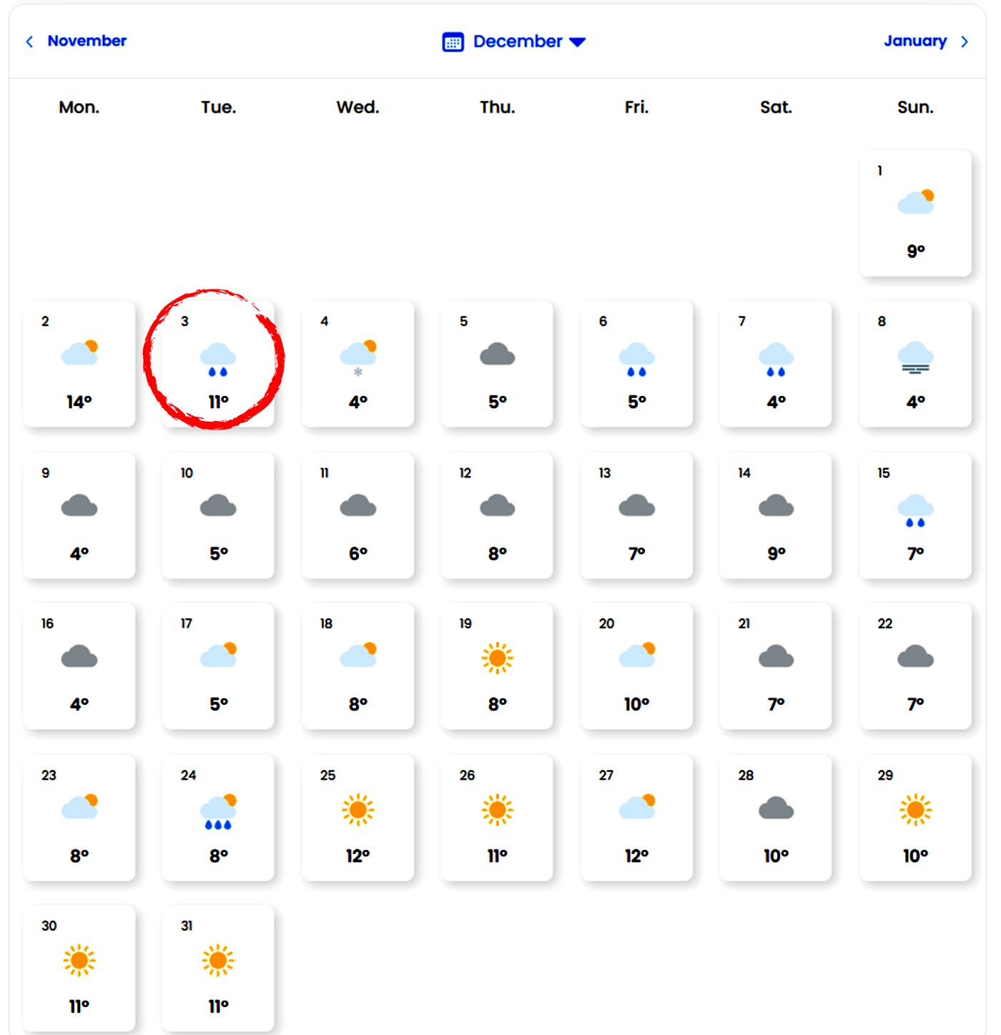Click the partly cloudy icon on December 1
This screenshot has width=1001, height=1035.
click(x=916, y=202)
